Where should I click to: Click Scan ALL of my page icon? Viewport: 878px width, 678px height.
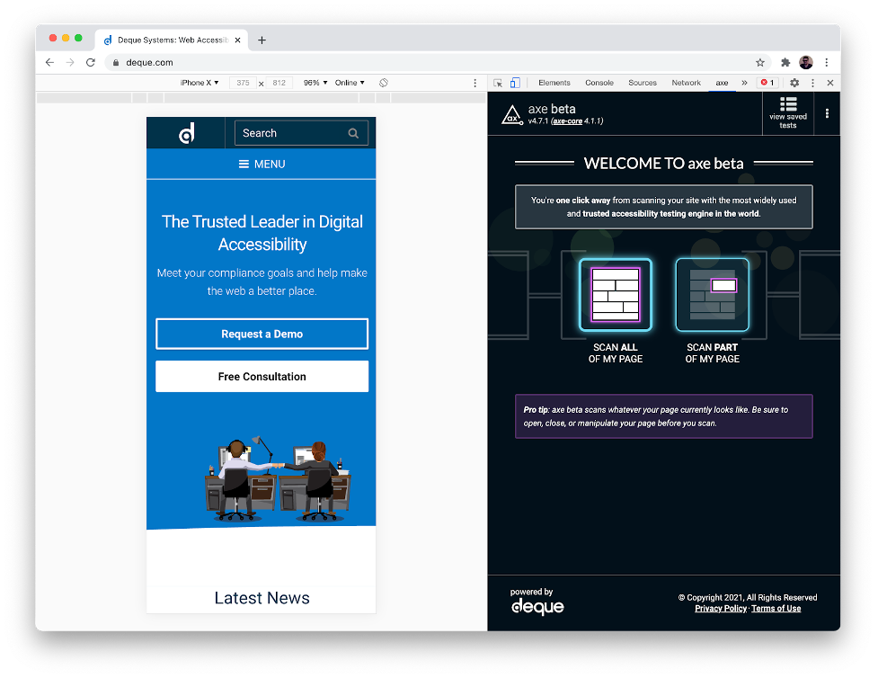pos(616,295)
